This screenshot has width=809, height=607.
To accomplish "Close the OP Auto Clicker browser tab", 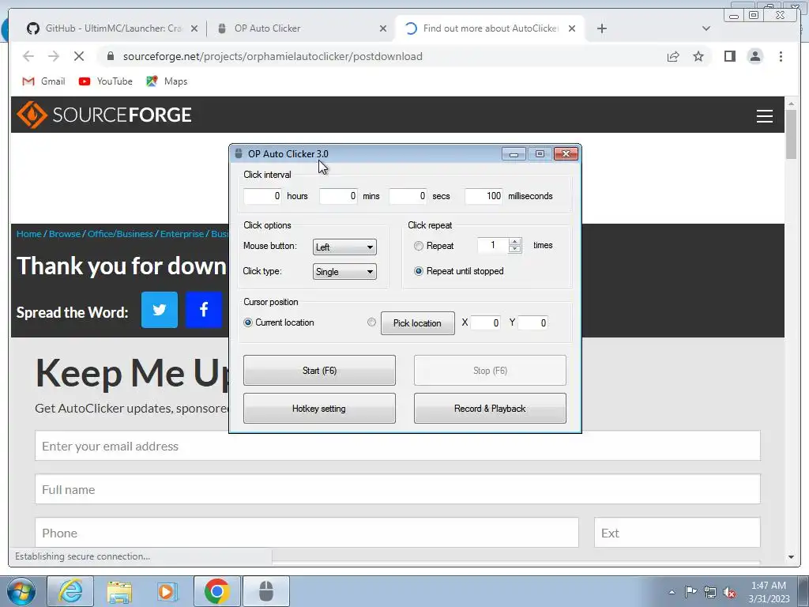I will [x=383, y=28].
